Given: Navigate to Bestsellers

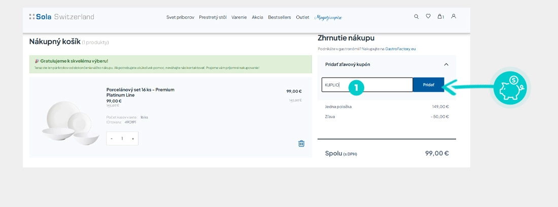Looking at the screenshot, I should pos(280,17).
